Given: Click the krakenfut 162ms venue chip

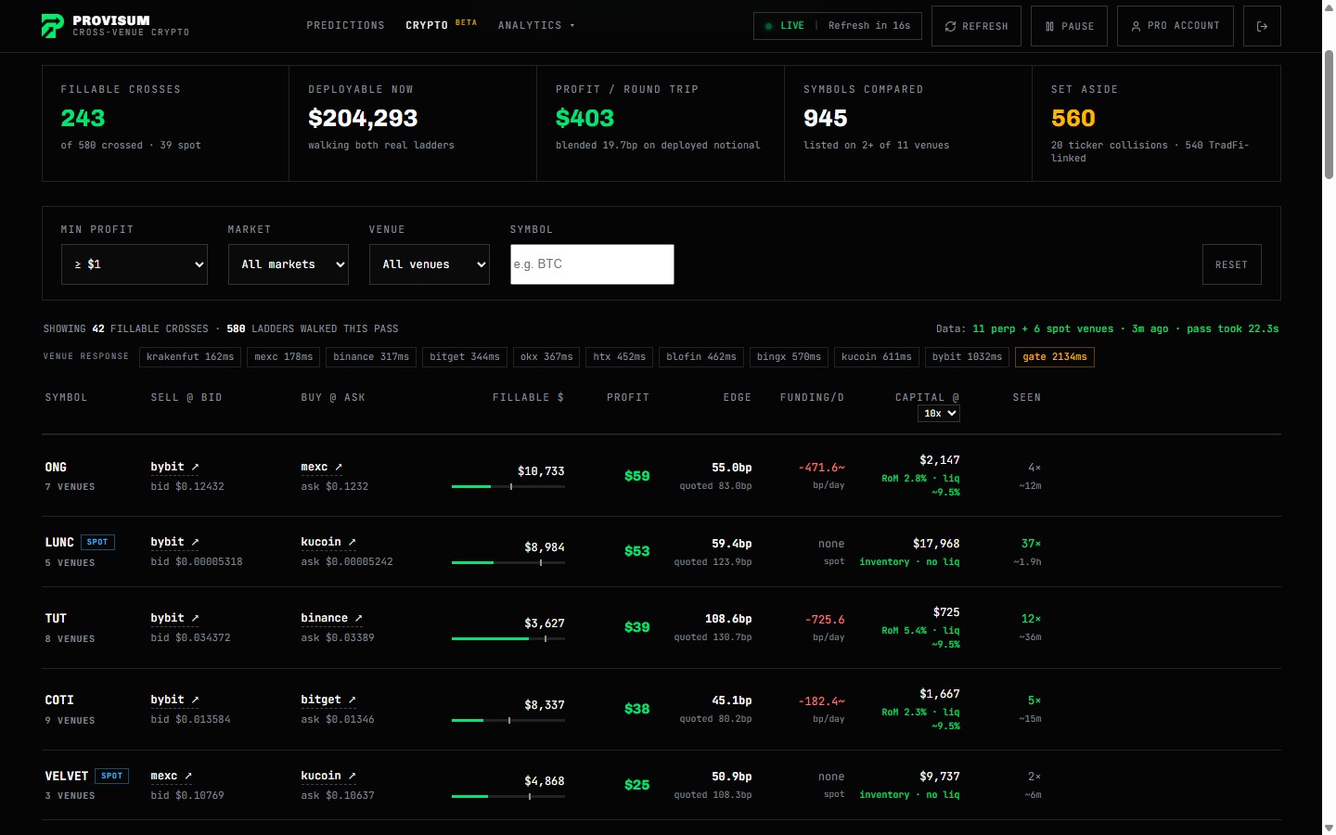Looking at the screenshot, I should click(190, 357).
